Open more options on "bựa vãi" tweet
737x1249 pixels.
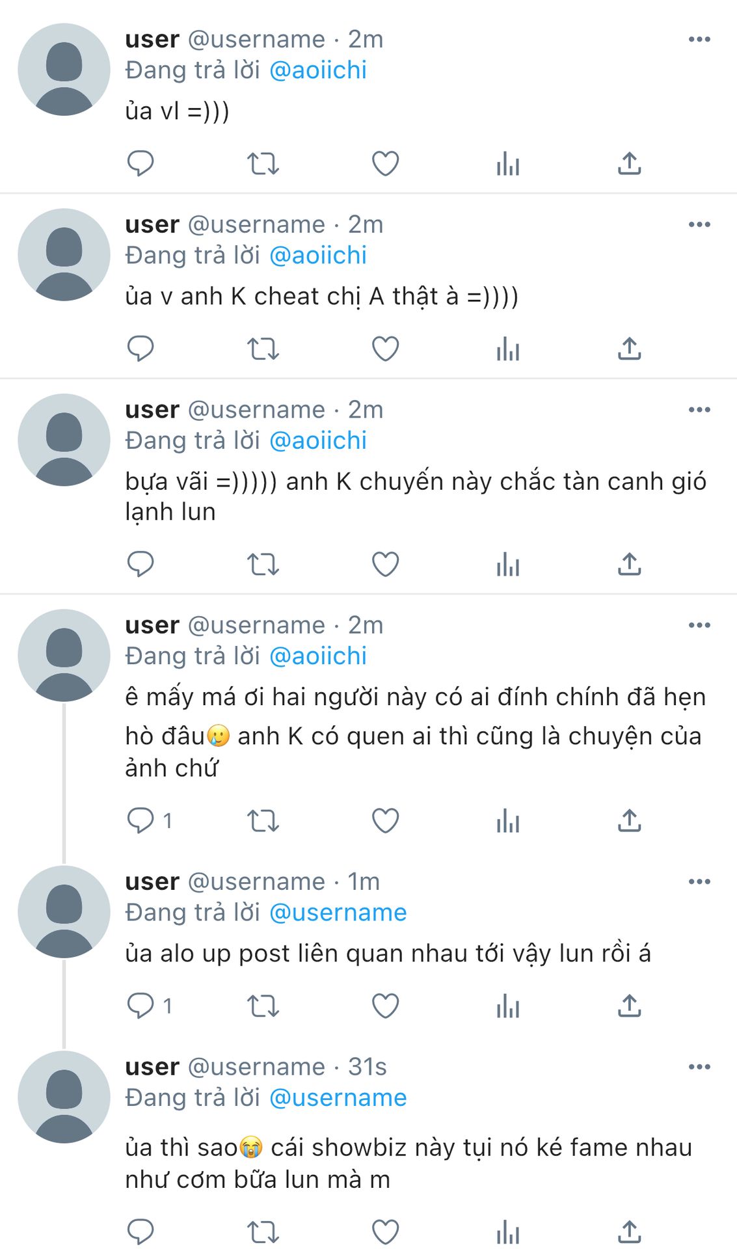click(699, 410)
